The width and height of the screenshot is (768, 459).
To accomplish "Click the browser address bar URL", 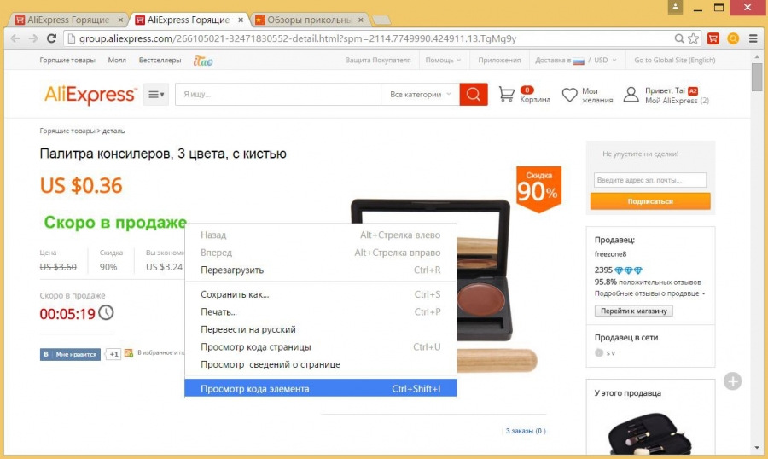I will 298,38.
